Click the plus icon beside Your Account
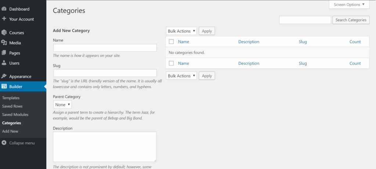 click(x=4, y=19)
